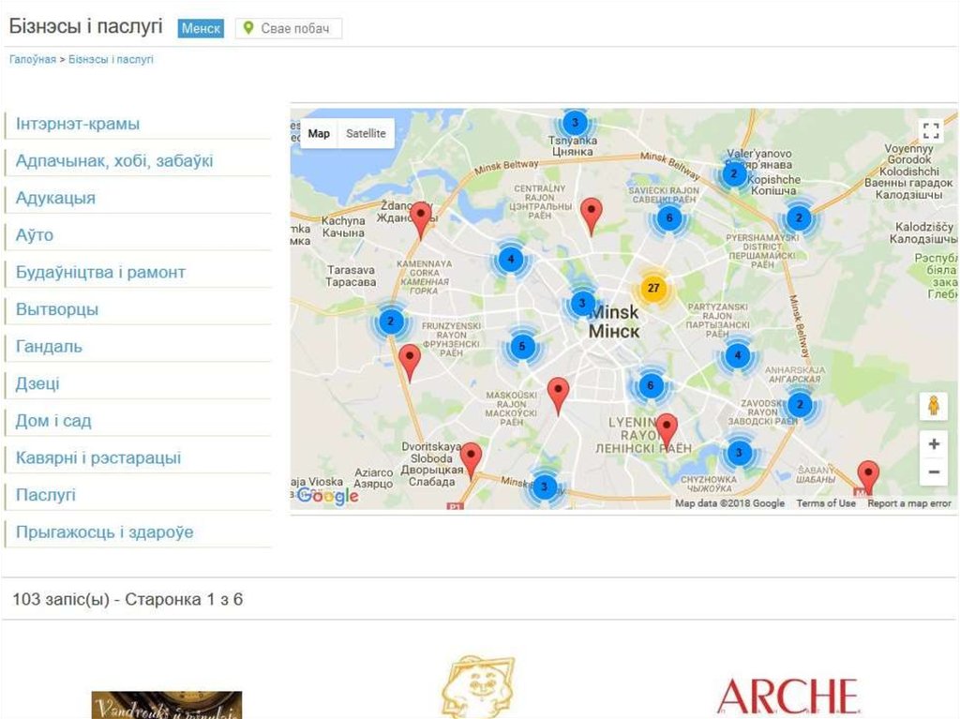This screenshot has width=960, height=719.
Task: Zoom in on the map
Action: pos(933,444)
